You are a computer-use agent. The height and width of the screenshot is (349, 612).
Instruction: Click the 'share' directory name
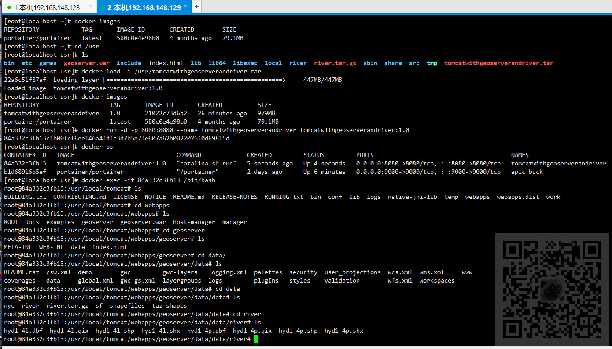(x=393, y=63)
